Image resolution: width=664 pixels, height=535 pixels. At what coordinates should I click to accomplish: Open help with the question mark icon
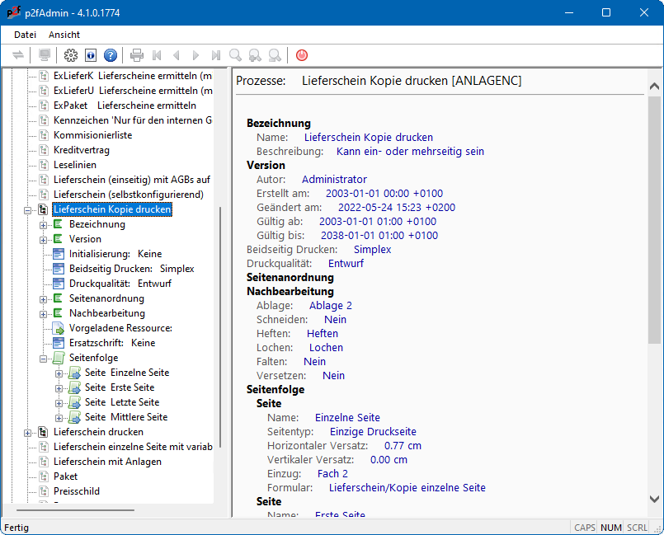coord(111,55)
